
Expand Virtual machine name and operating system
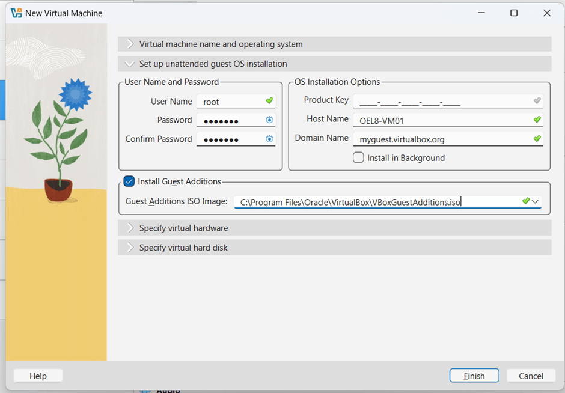click(221, 44)
